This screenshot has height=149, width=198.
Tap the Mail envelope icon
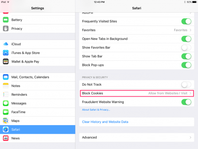tap(6, 77)
